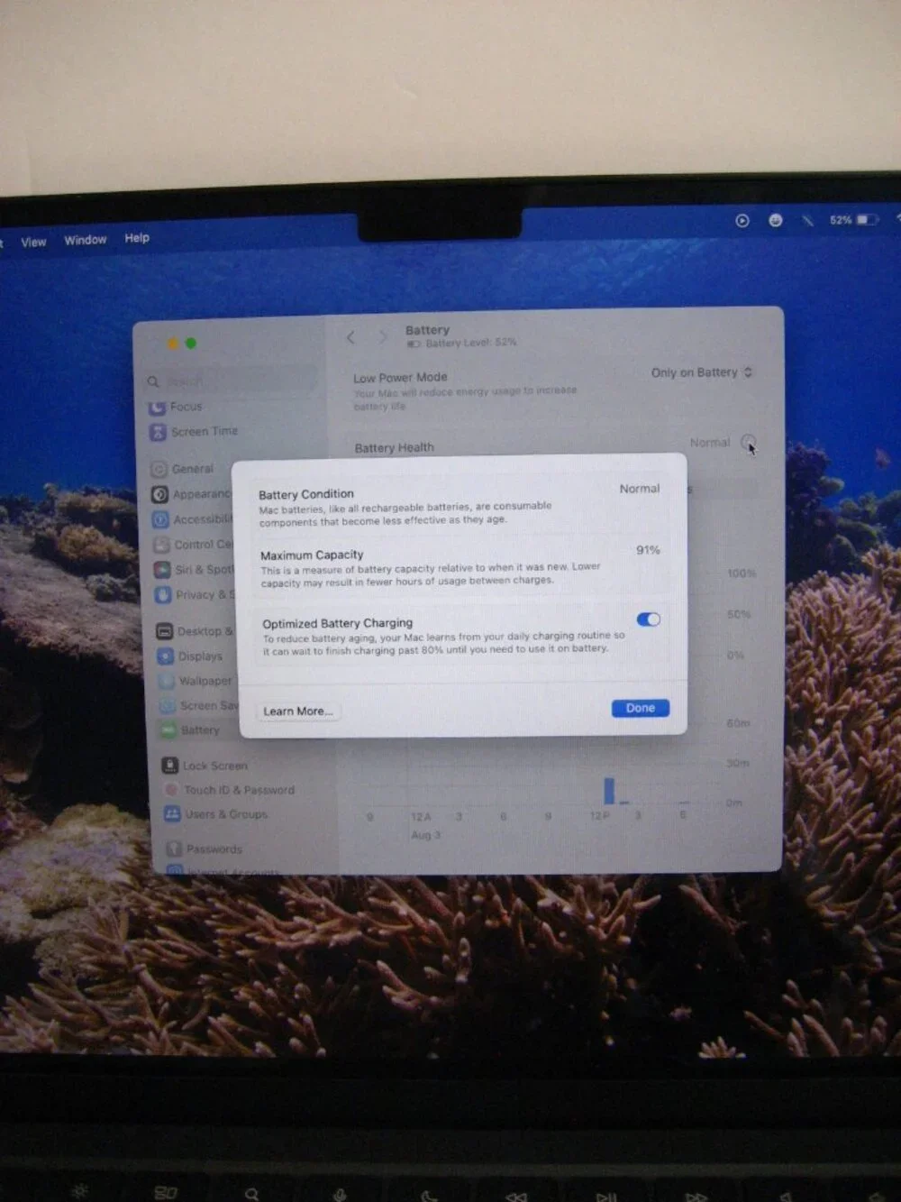Click Learn More button in dialog
Viewport: 901px width, 1202px height.
pos(297,711)
